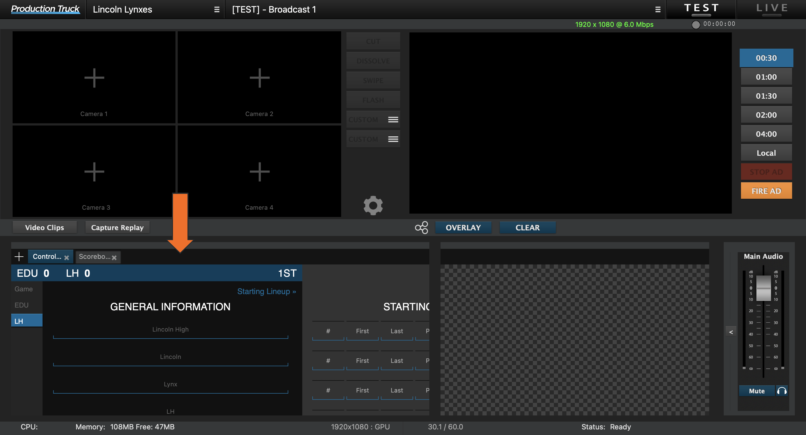Screen dimensions: 806x435
Task: Click the FIRE AD button
Action: 766,191
